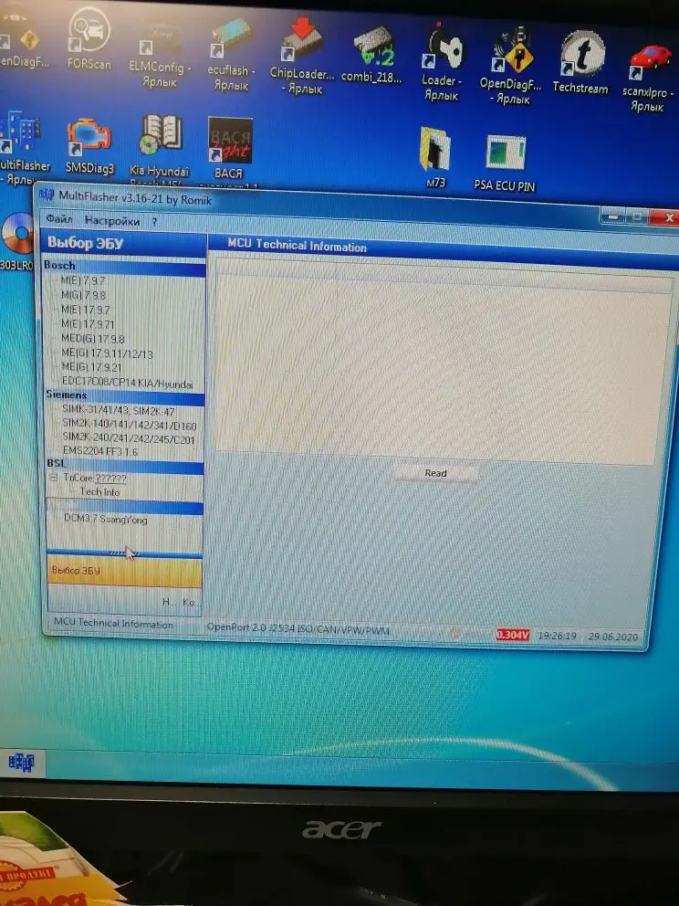This screenshot has height=906, width=679.
Task: Select EMS2204 FF3 1.6 entry
Action: (100, 451)
